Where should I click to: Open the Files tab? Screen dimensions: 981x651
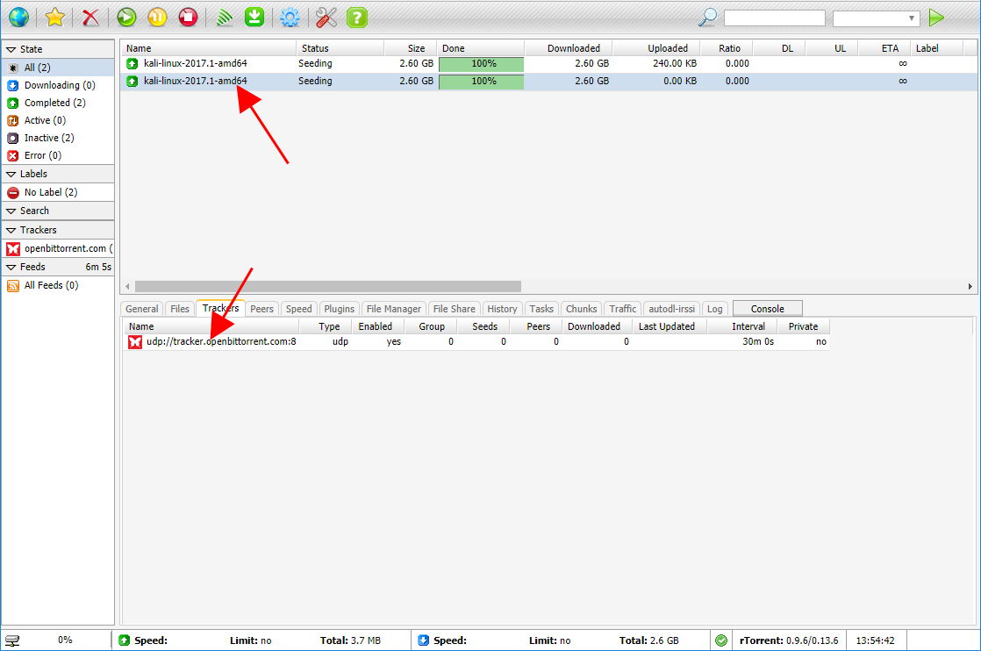point(180,308)
